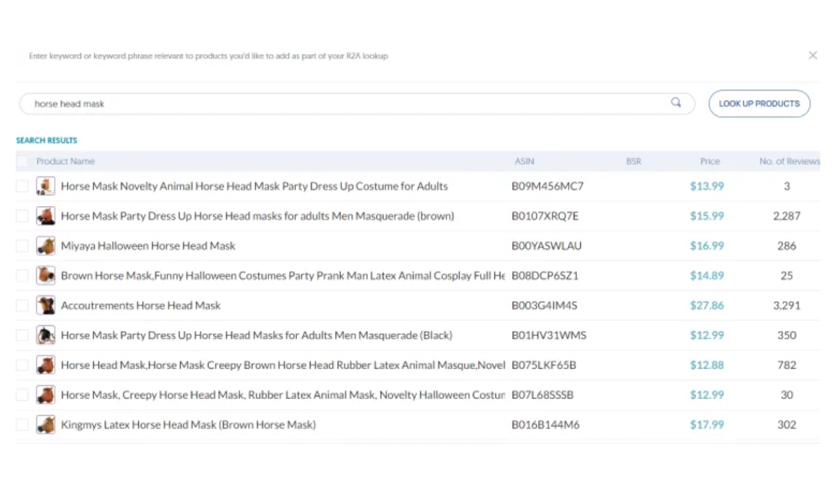The image size is (836, 501).
Task: Close the keyword lookup panel
Action: tap(813, 55)
